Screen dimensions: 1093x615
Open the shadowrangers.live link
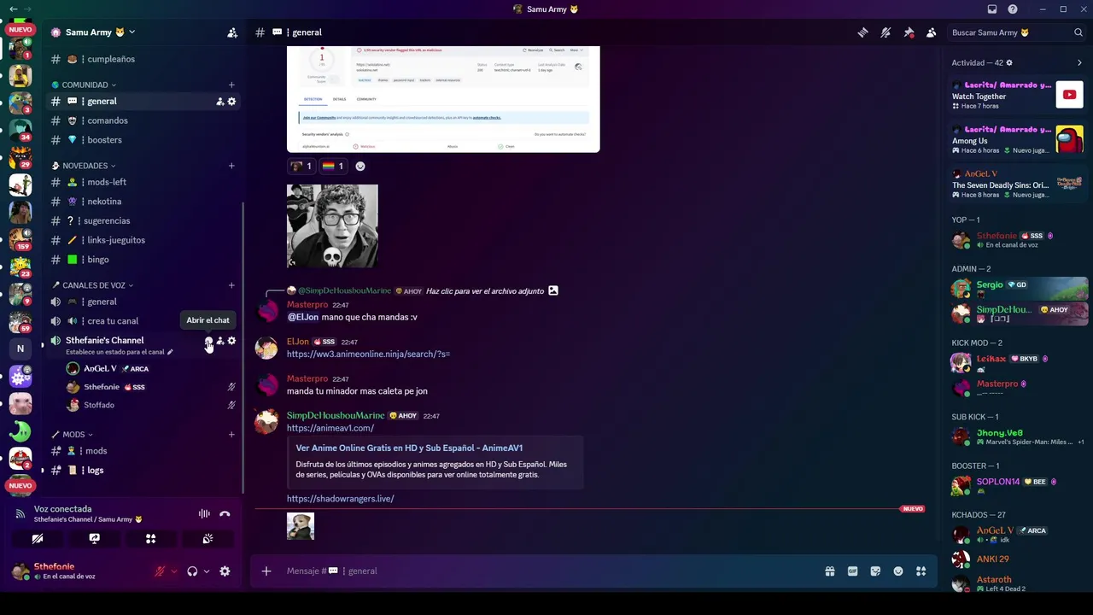tap(340, 499)
